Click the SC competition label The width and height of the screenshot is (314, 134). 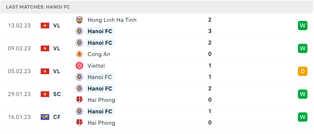[x=57, y=94]
